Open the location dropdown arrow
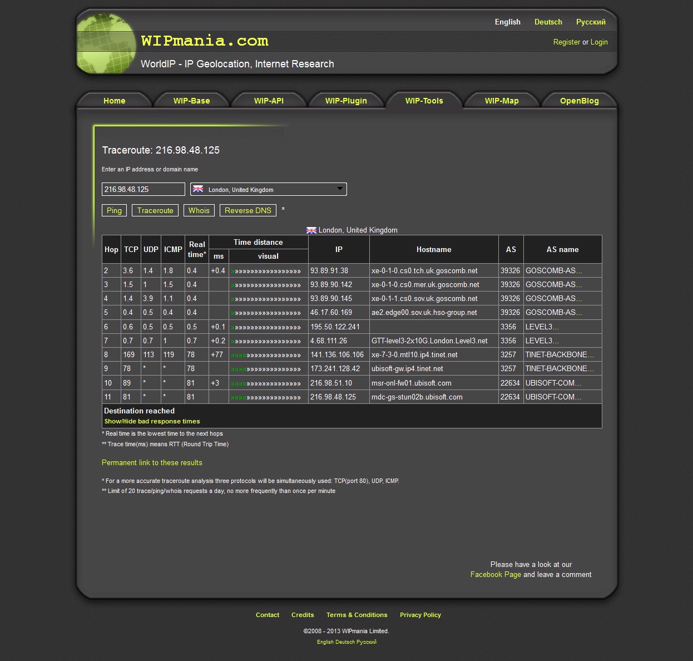The width and height of the screenshot is (693, 661). [x=339, y=189]
